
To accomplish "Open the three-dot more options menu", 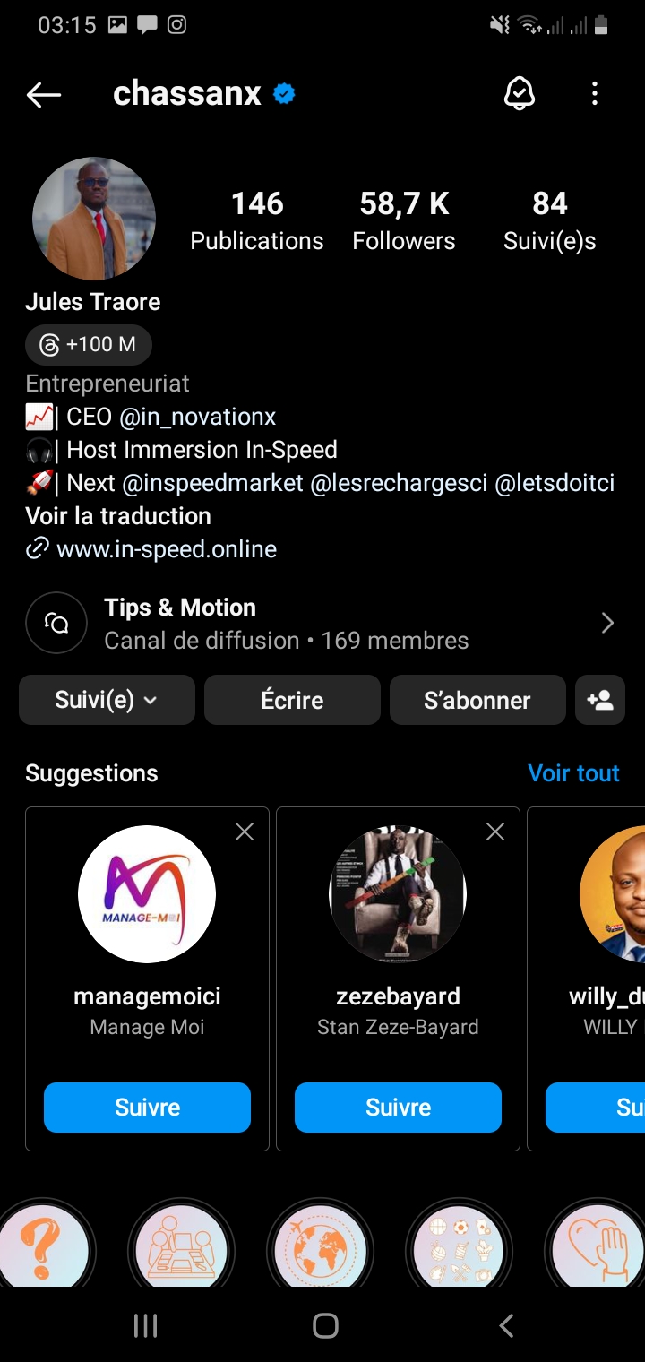I will point(594,94).
